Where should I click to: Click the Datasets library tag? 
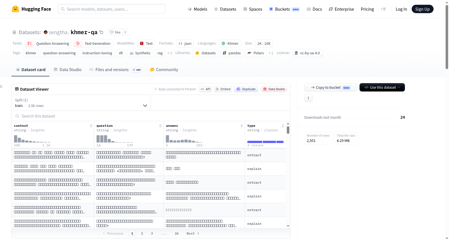[205, 53]
